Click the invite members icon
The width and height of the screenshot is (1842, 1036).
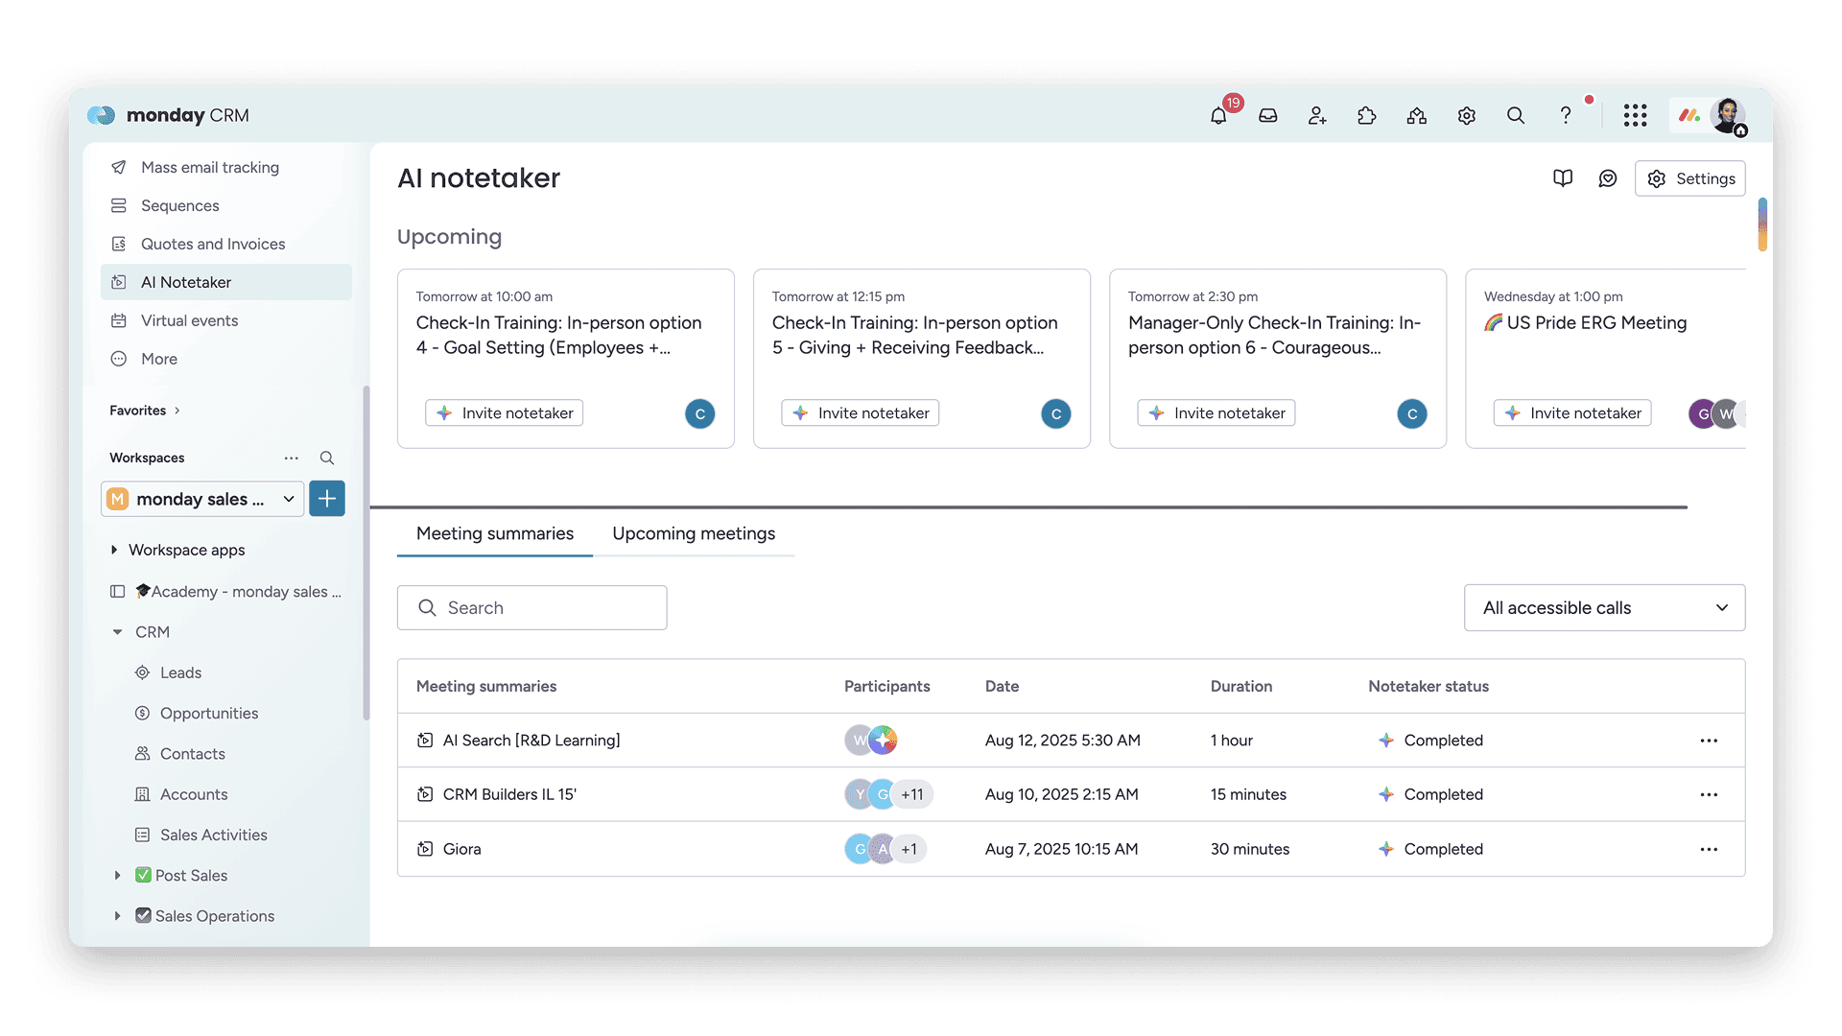click(x=1317, y=116)
